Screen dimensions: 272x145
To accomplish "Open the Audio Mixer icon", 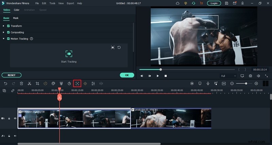I will [x=216, y=83].
